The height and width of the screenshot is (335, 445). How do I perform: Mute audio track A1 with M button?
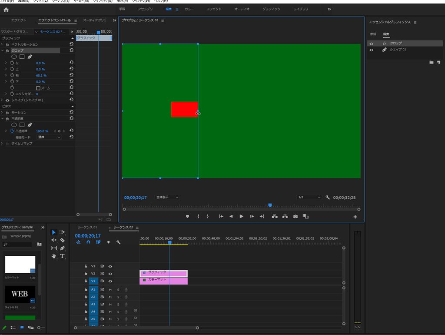coord(110,289)
